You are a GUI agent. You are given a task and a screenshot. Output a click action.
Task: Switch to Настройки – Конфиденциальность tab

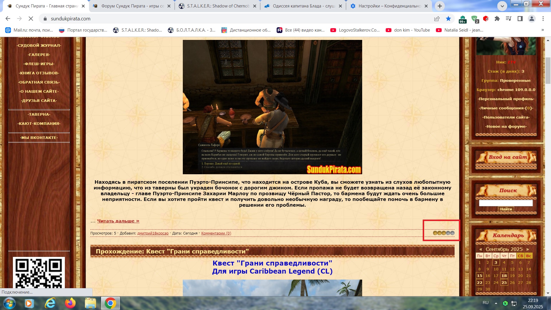389,6
